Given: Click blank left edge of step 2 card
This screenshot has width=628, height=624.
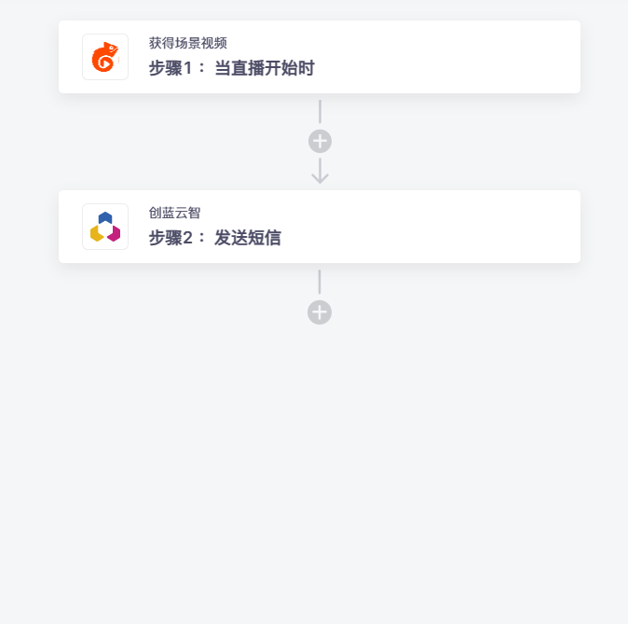Looking at the screenshot, I should pos(69,227).
